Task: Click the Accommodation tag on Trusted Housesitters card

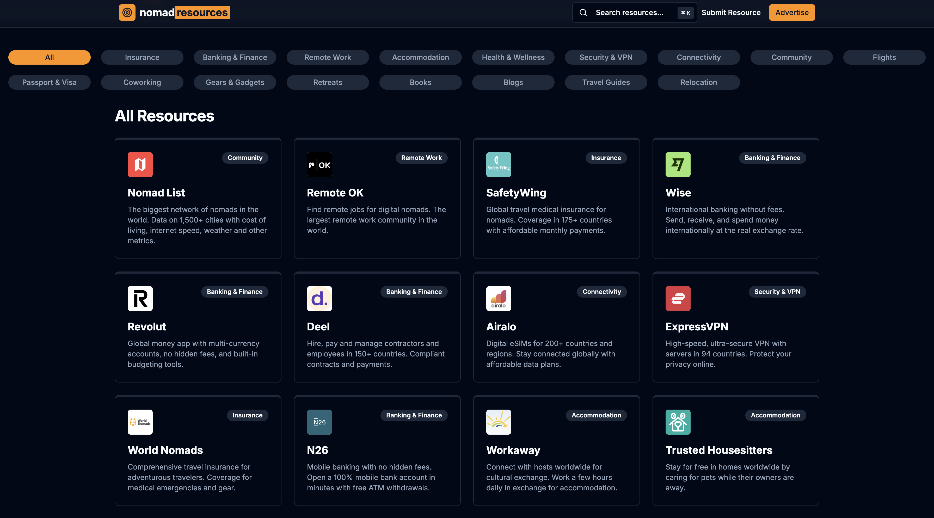Action: (x=775, y=415)
